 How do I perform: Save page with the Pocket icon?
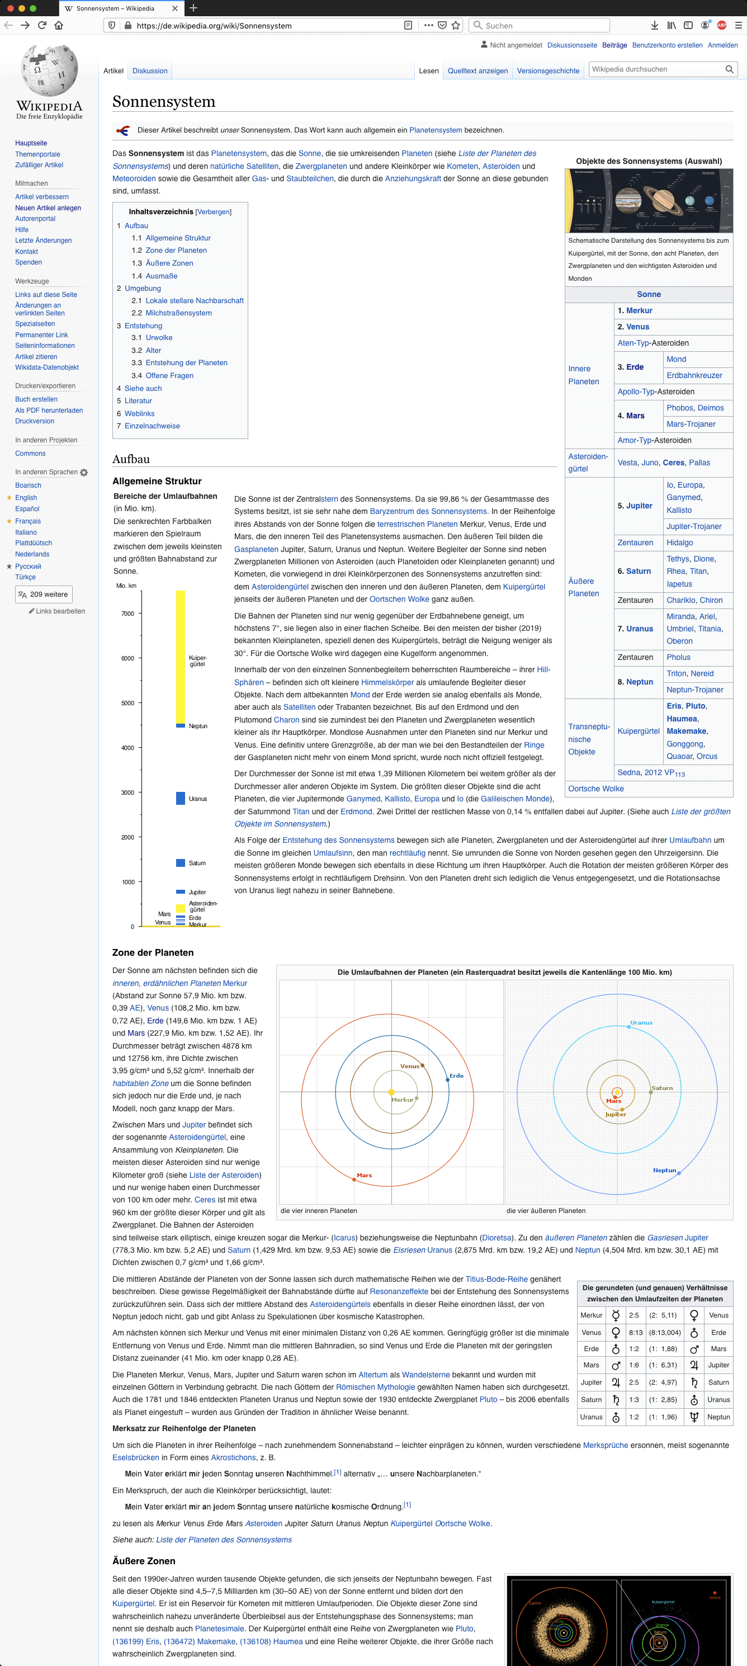click(x=442, y=25)
